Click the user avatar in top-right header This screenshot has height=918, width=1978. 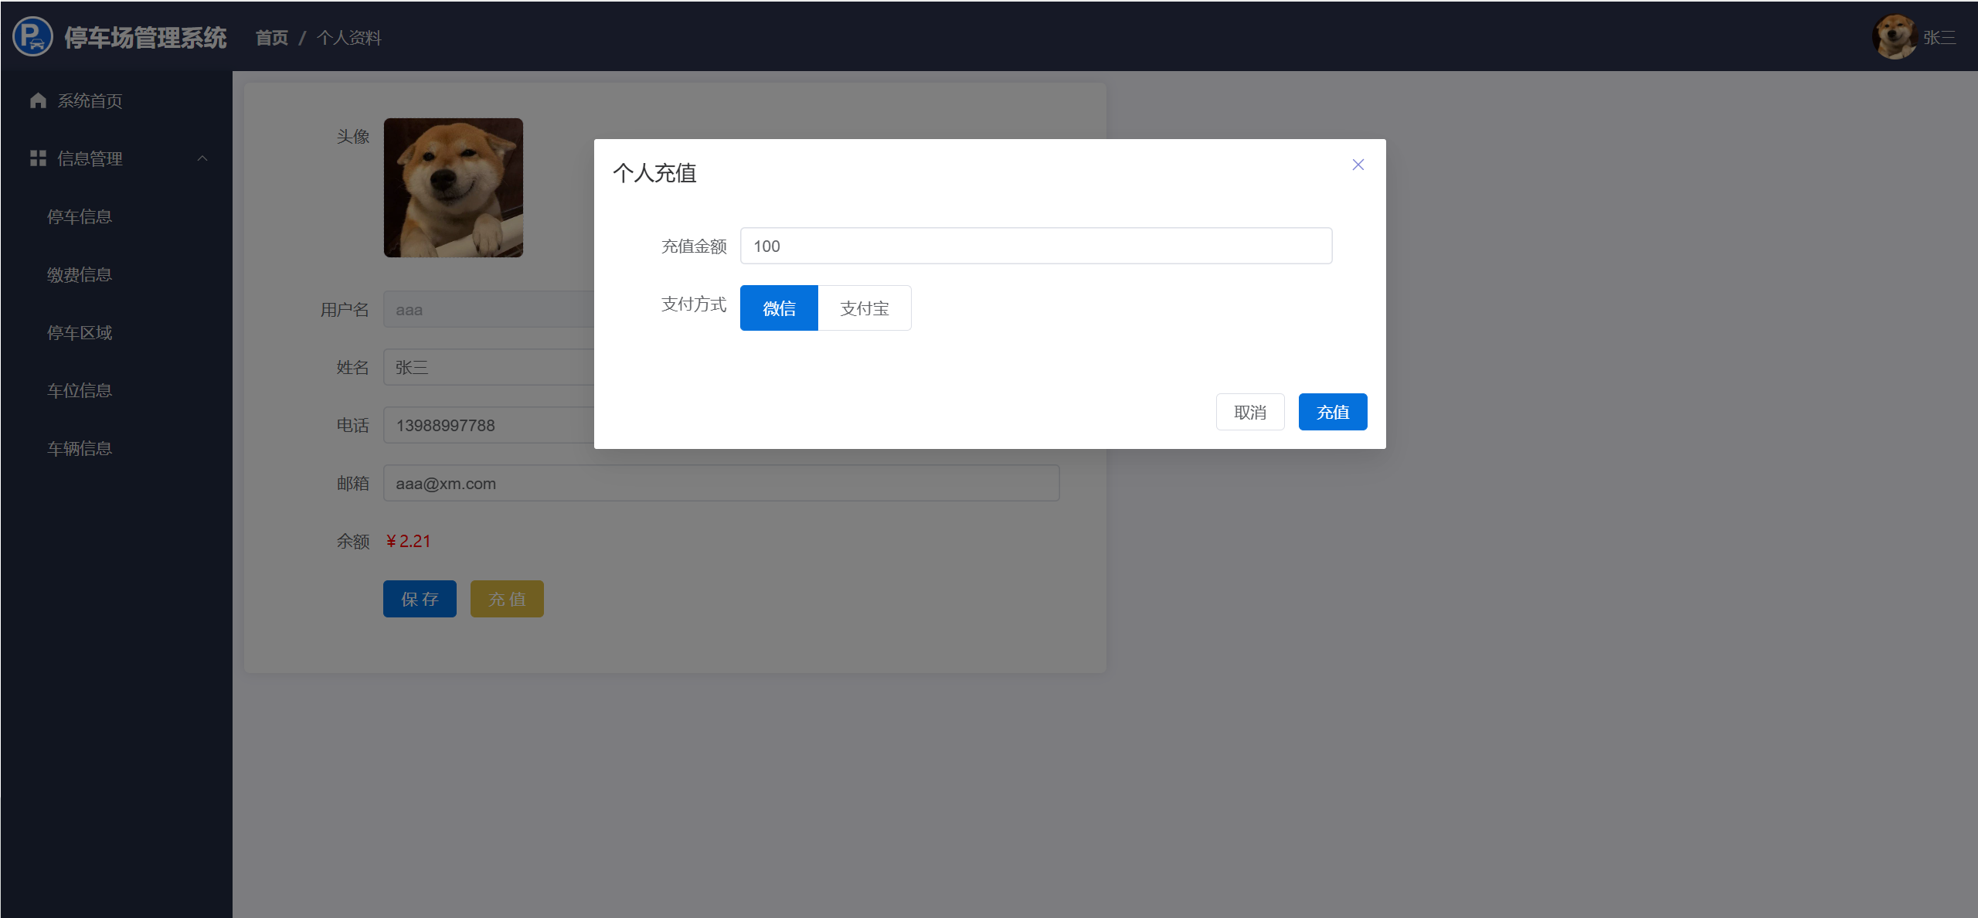pos(1894,37)
